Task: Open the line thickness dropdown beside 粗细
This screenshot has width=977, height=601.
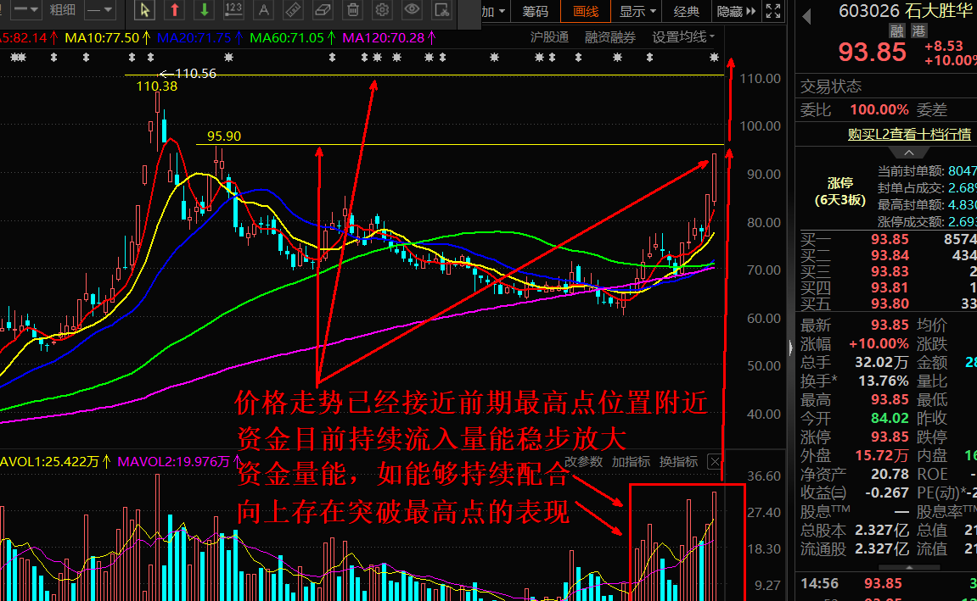Action: click(x=99, y=10)
